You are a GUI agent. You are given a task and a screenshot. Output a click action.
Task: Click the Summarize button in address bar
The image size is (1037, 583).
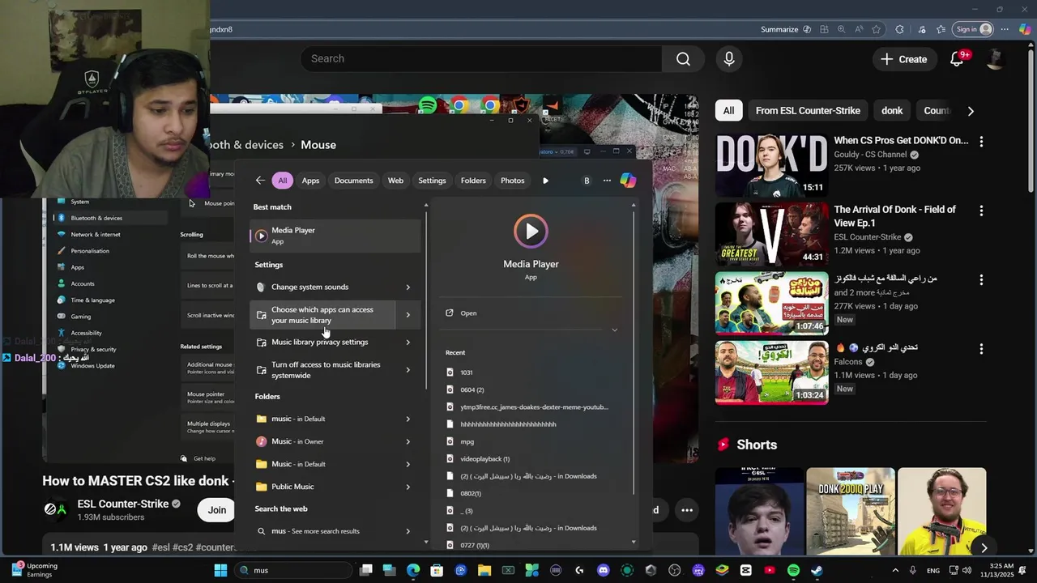pyautogui.click(x=785, y=29)
